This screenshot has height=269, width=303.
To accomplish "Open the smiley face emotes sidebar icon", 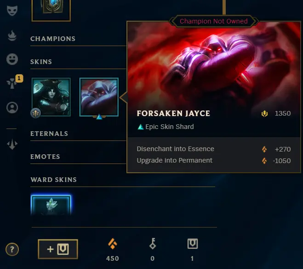I will click(x=12, y=59).
